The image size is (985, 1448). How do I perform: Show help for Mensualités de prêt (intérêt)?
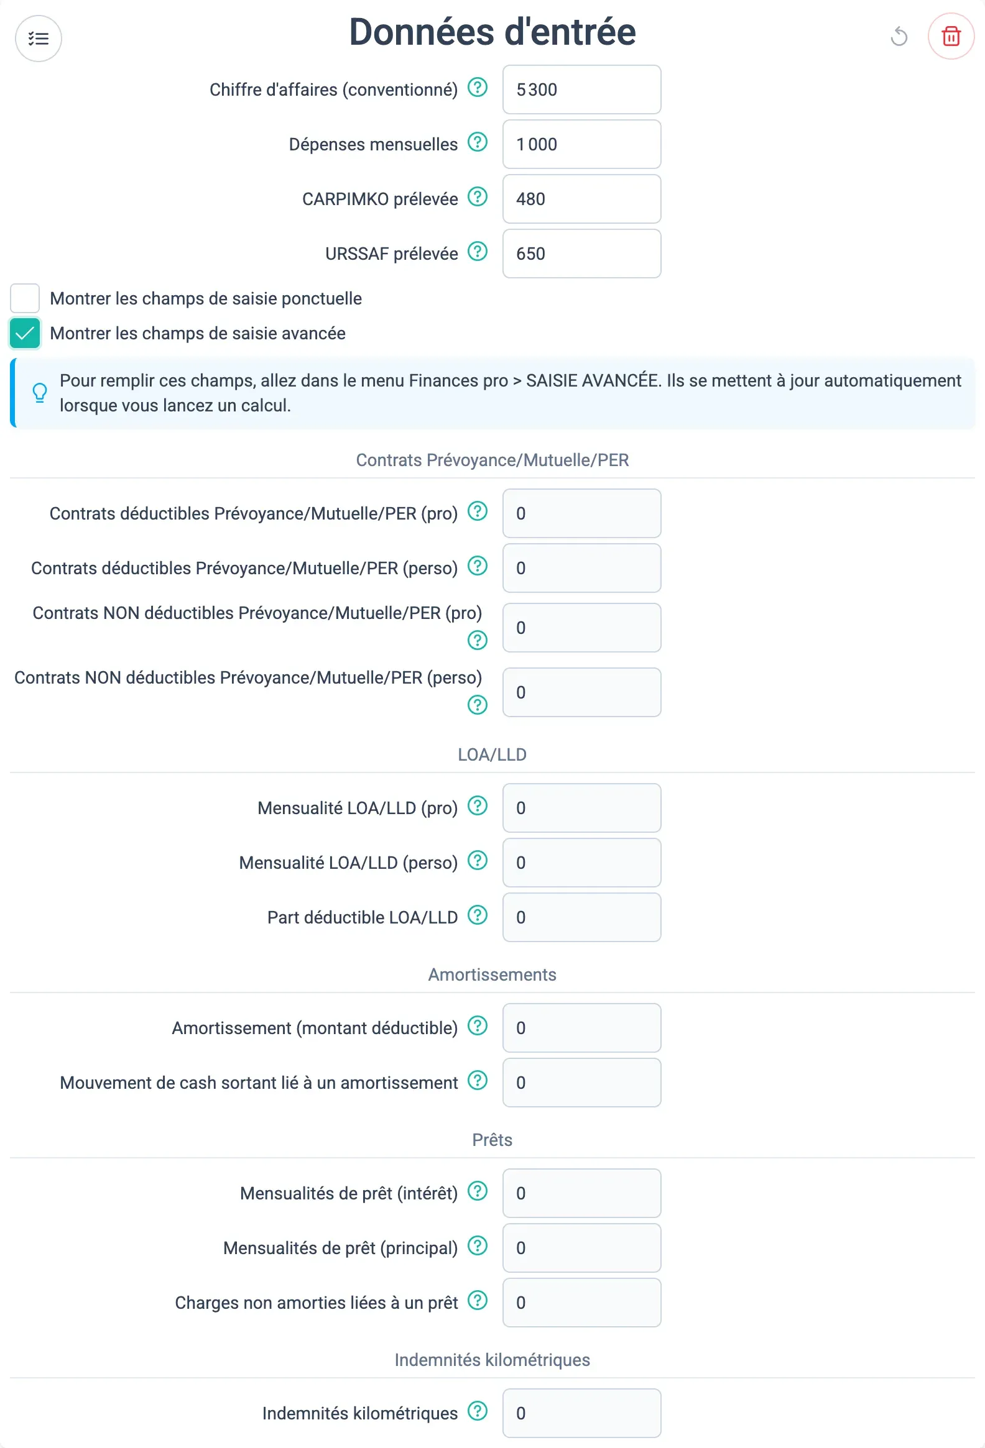(478, 1191)
